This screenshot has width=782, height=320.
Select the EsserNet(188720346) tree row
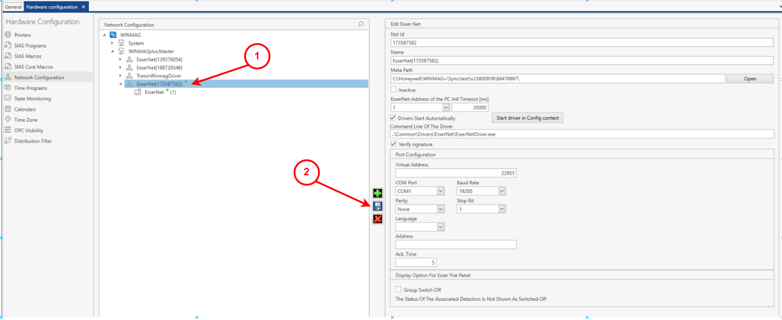pos(159,67)
